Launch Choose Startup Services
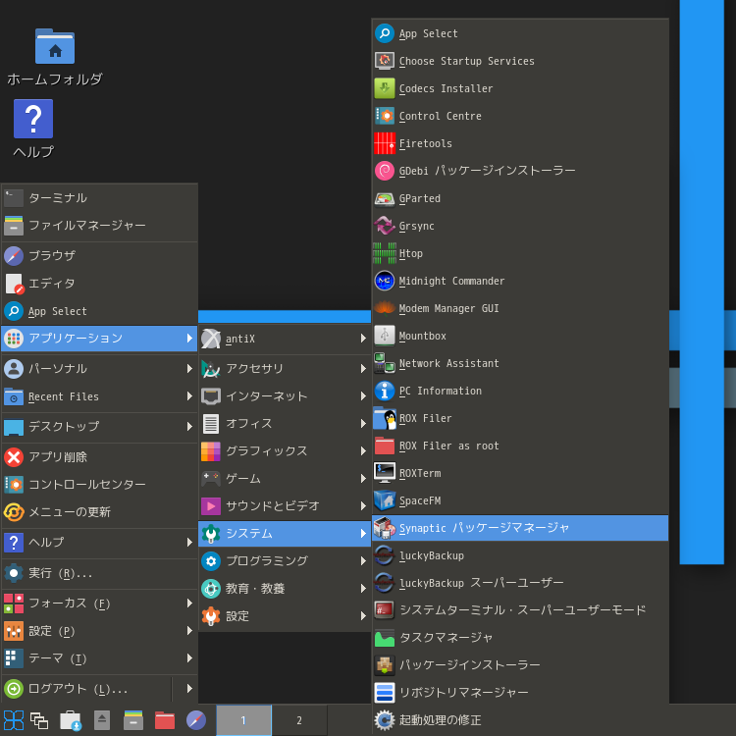This screenshot has height=736, width=736. [520, 61]
